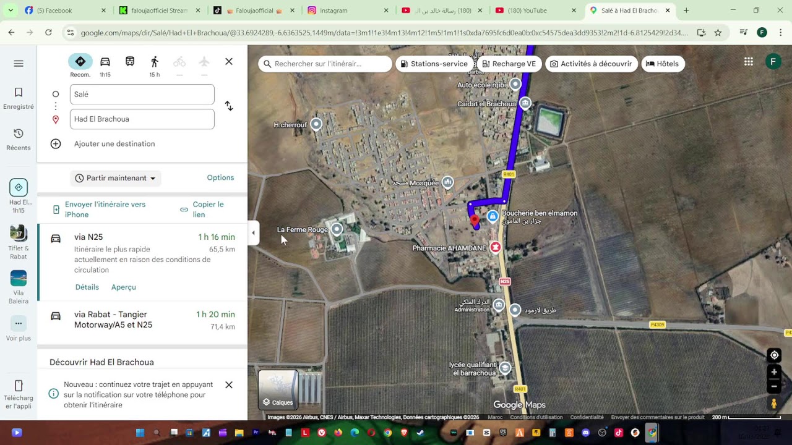Add a destination with plus icon
Screen dimensions: 792x445
(56, 144)
